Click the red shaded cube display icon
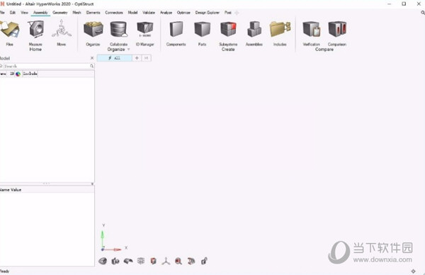 tap(154, 261)
